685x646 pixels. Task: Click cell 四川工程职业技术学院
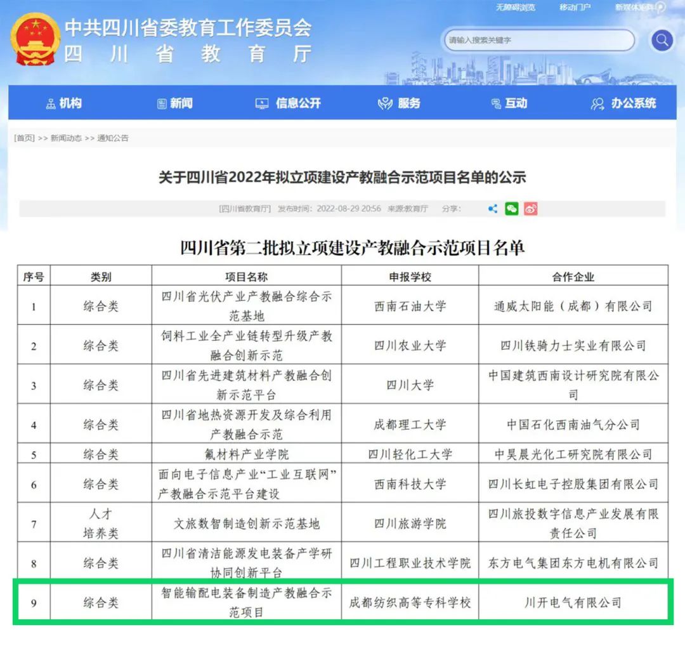(x=410, y=562)
